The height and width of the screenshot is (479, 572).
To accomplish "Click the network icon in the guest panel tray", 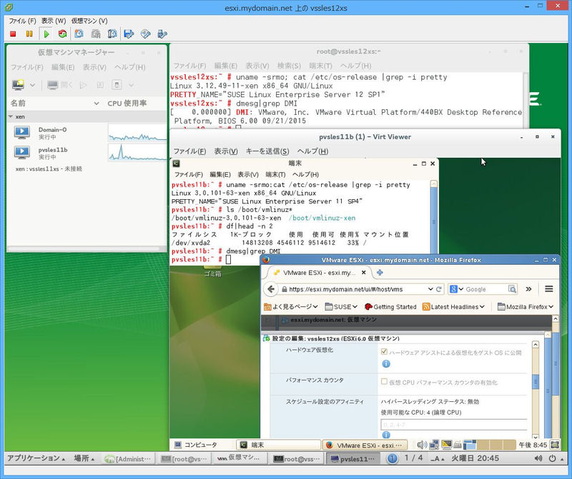I will coord(434,445).
